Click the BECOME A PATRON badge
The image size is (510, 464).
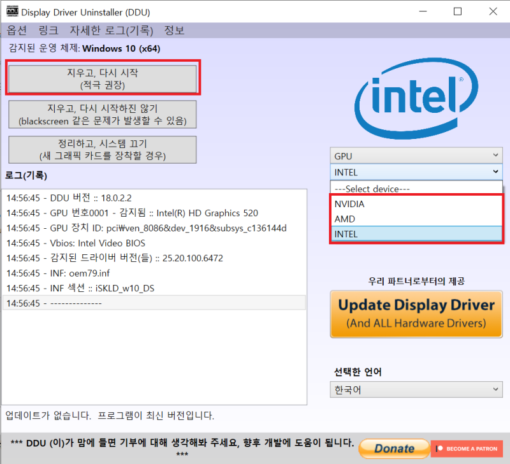[467, 448]
